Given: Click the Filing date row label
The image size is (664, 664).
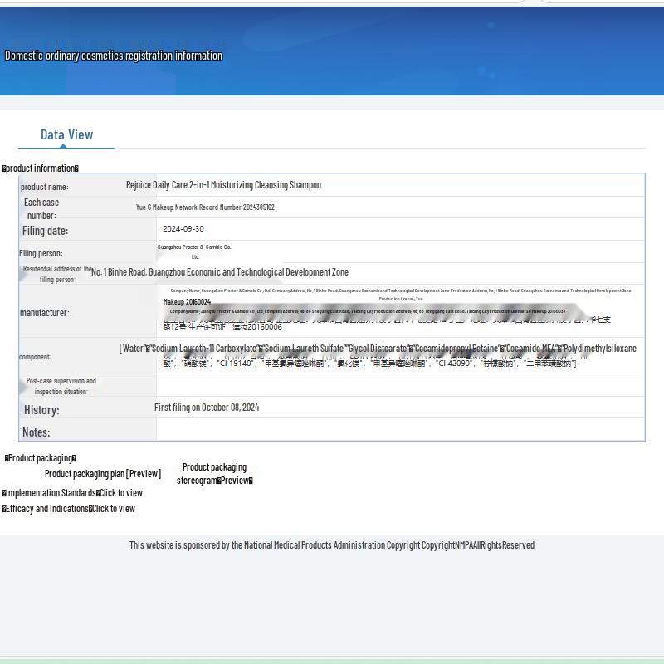Looking at the screenshot, I should [46, 231].
